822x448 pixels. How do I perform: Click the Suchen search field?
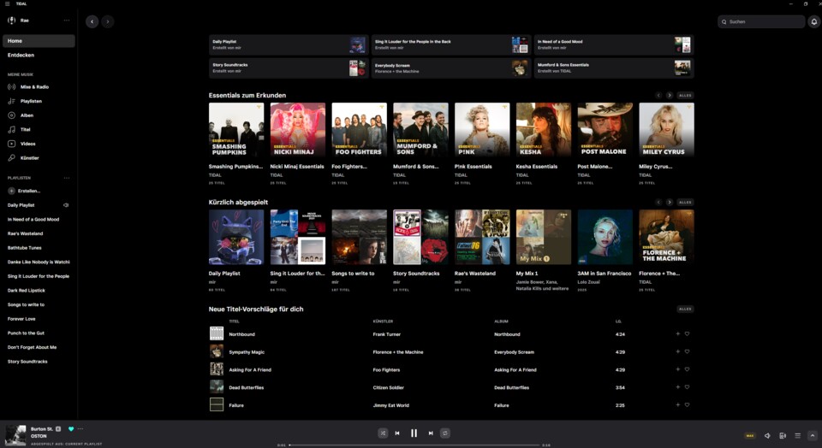[761, 21]
